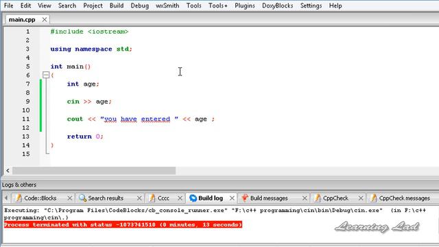439x247 pixels.
Task: Close the Code::Blocks log tab
Action: (70, 198)
